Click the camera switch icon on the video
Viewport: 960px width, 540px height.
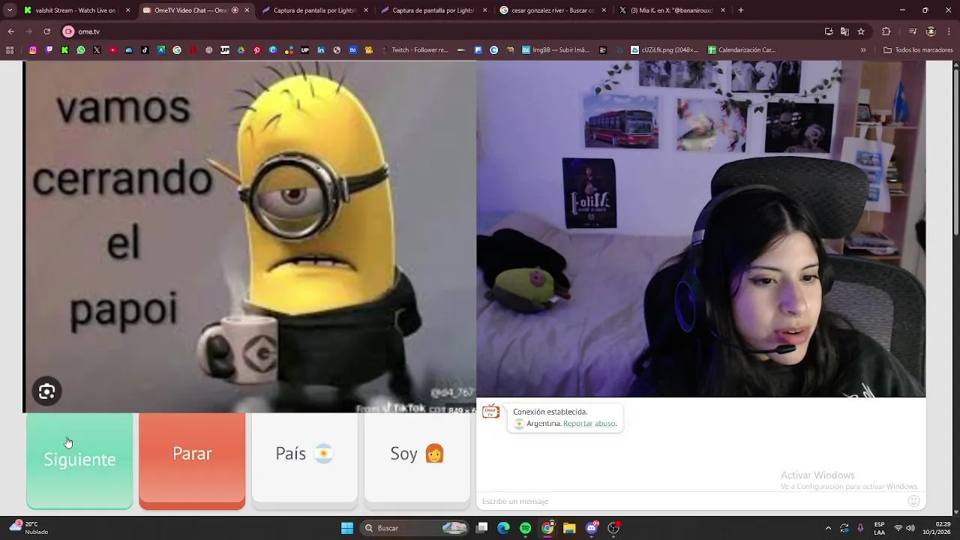(x=46, y=391)
